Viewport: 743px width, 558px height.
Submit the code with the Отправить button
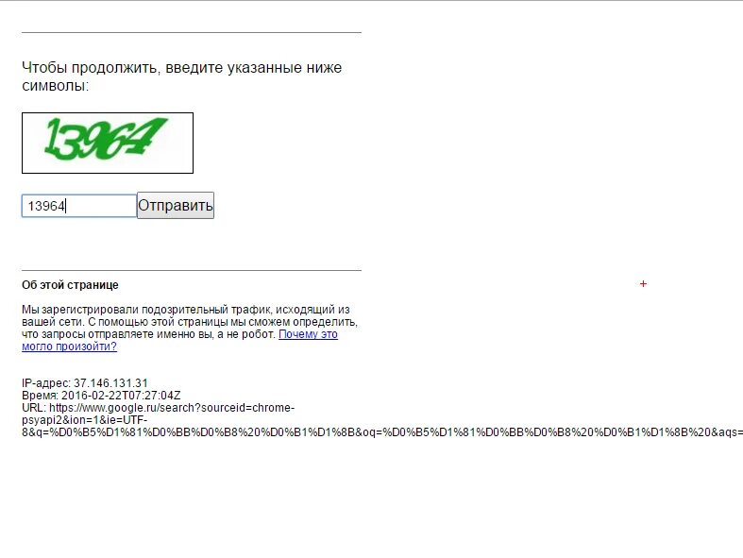pyautogui.click(x=176, y=205)
